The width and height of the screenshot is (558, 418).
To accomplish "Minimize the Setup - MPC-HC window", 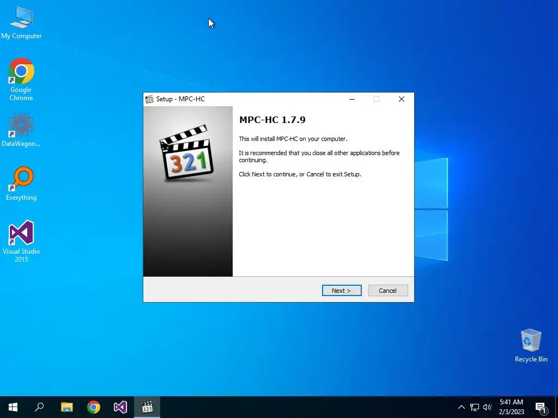I will pyautogui.click(x=352, y=99).
